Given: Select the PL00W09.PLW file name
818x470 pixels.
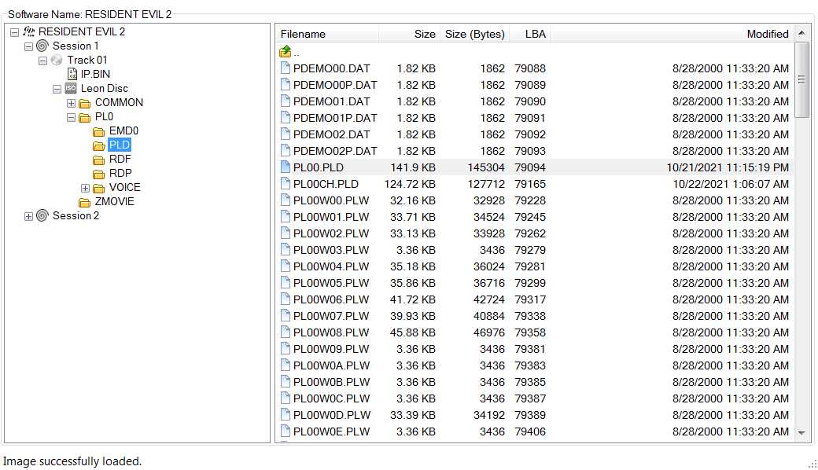Looking at the screenshot, I should [x=331, y=349].
